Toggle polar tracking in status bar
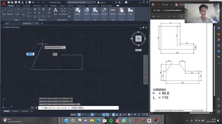Viewport: 222px width, 124px height. (92, 115)
